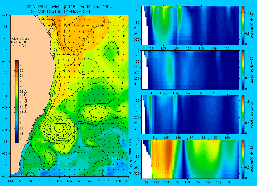Click the speed color bar beside lat=-27 panel
The height and width of the screenshot is (186, 257).
[x=243, y=25]
